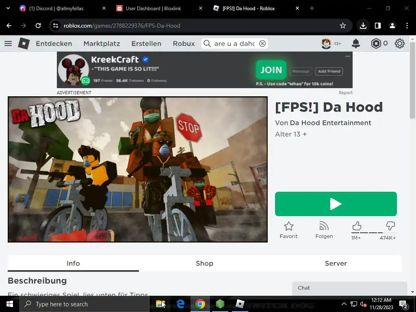Click the Da Hood game thumbnail image
Screen dimensions: 416x312
138,169
